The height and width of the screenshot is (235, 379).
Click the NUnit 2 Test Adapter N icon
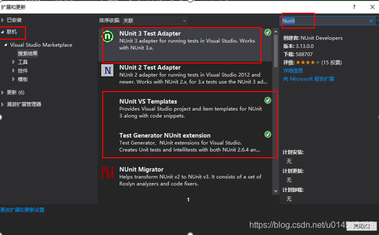point(107,70)
